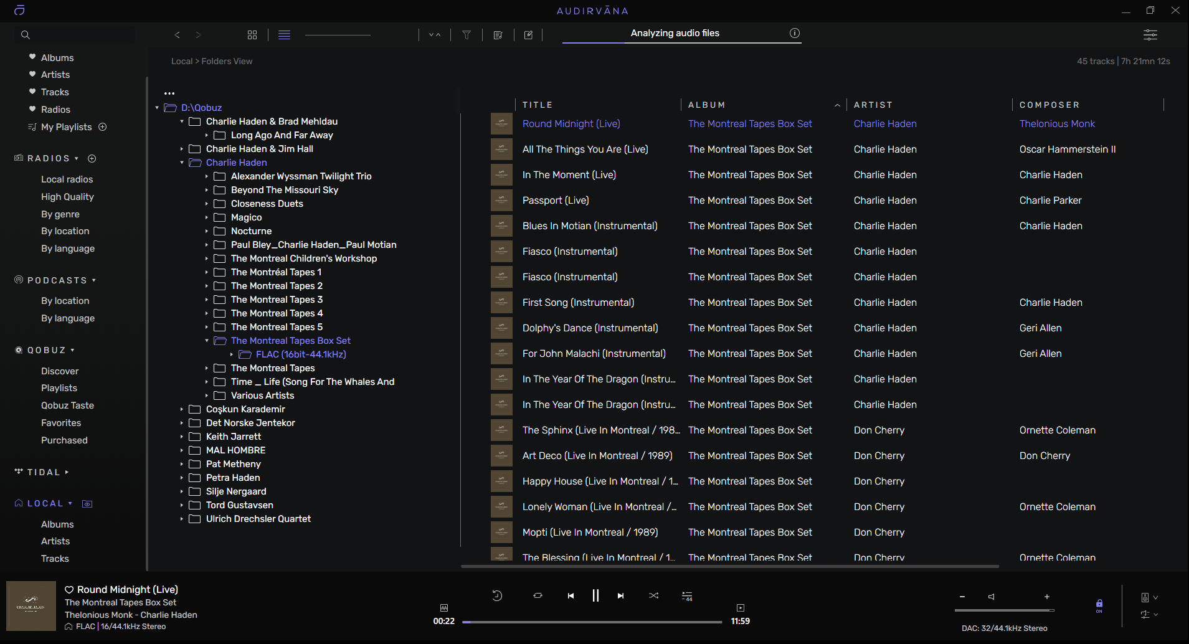Click the search magnifier icon
The height and width of the screenshot is (644, 1189).
tap(26, 35)
